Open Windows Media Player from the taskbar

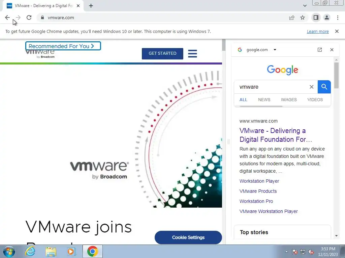71,251
